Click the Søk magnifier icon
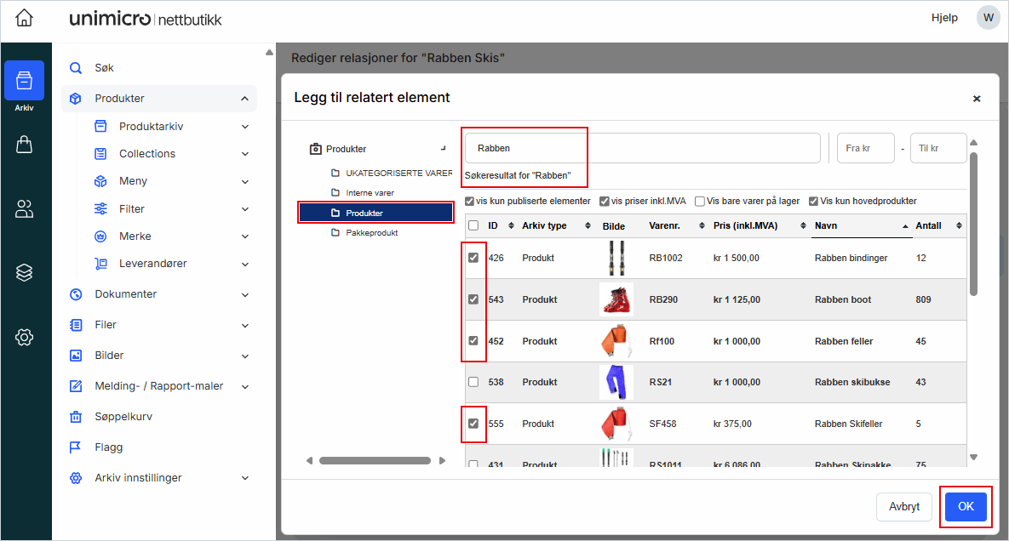 (x=76, y=68)
